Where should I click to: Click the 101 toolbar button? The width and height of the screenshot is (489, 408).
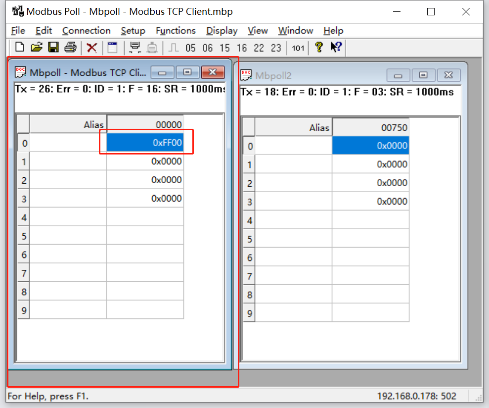298,48
